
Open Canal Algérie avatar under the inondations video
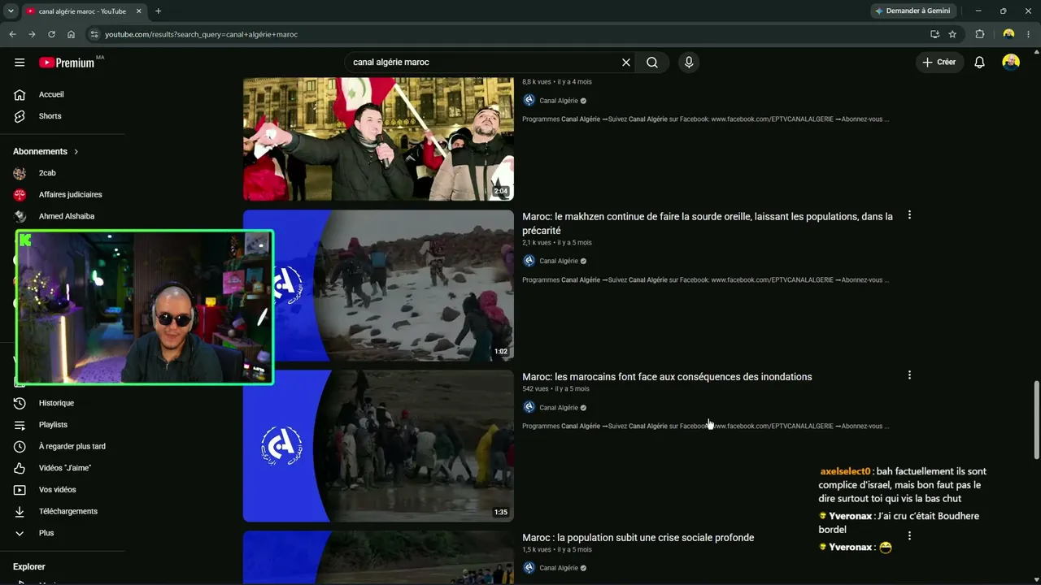click(x=529, y=407)
